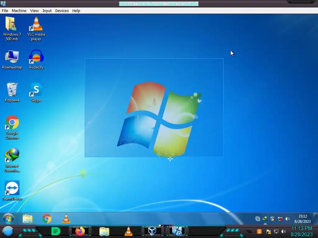Screen dimensions: 318x238
Task: Open the host volume speaker icon
Action: (283, 231)
